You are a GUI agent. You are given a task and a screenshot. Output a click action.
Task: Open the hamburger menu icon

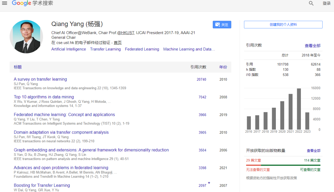coord(4,3)
